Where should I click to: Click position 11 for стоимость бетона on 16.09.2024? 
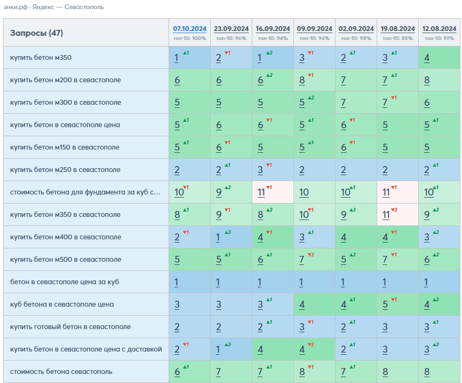click(261, 192)
